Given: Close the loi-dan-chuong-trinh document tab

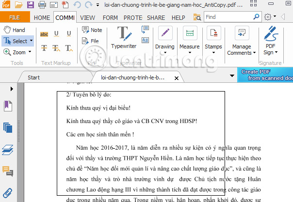Looking at the screenshot, I should coord(177,78).
